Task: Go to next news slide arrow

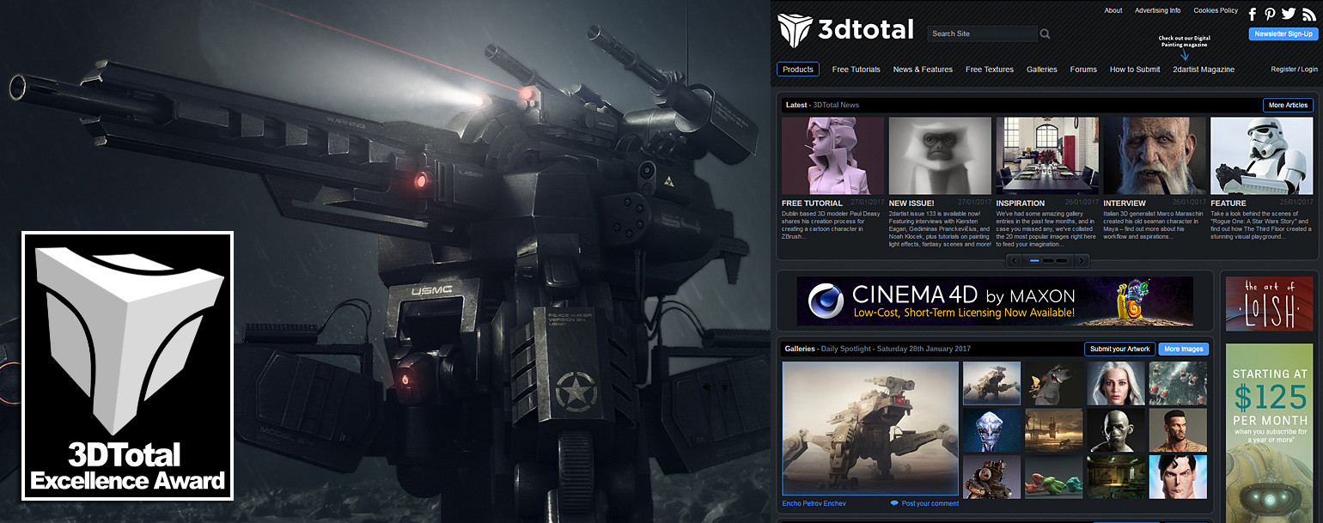Action: [1082, 260]
